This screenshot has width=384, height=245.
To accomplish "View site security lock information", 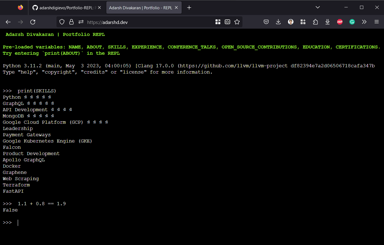I will [x=71, y=22].
